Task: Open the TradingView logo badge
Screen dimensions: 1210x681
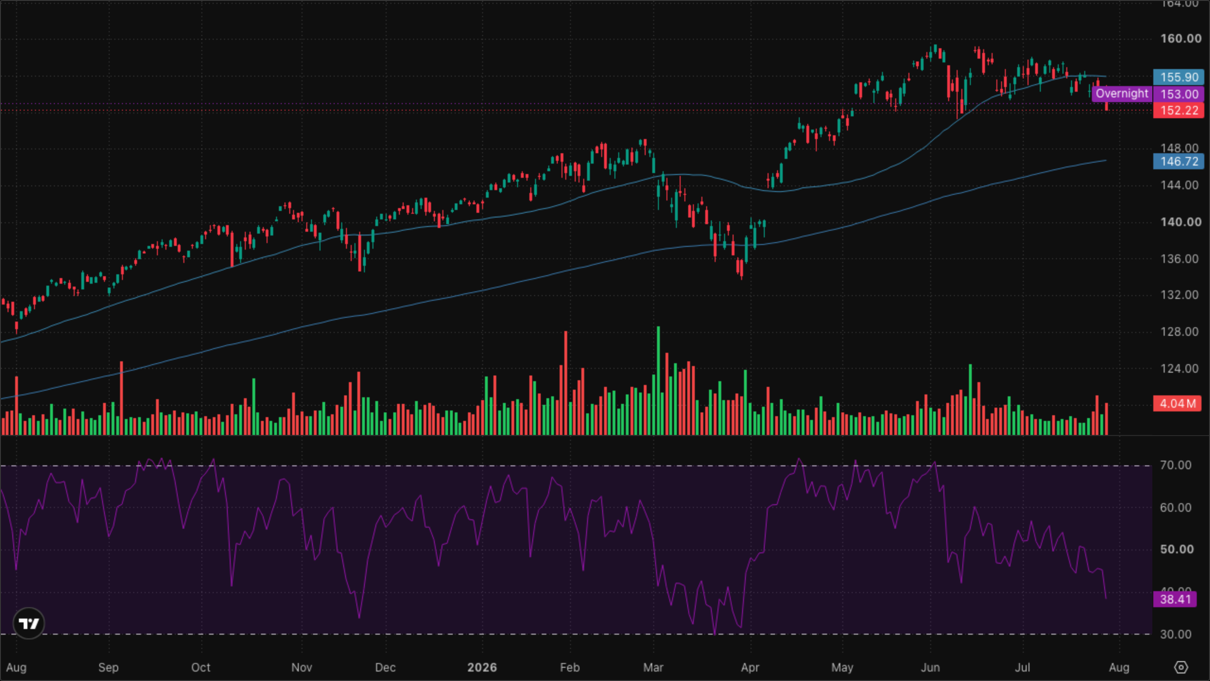Action: (x=29, y=623)
